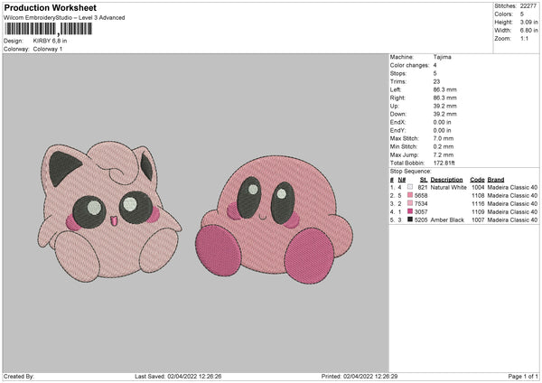This screenshot has width=542, height=383.
Task: Click the Description column header
Action: coord(447,180)
